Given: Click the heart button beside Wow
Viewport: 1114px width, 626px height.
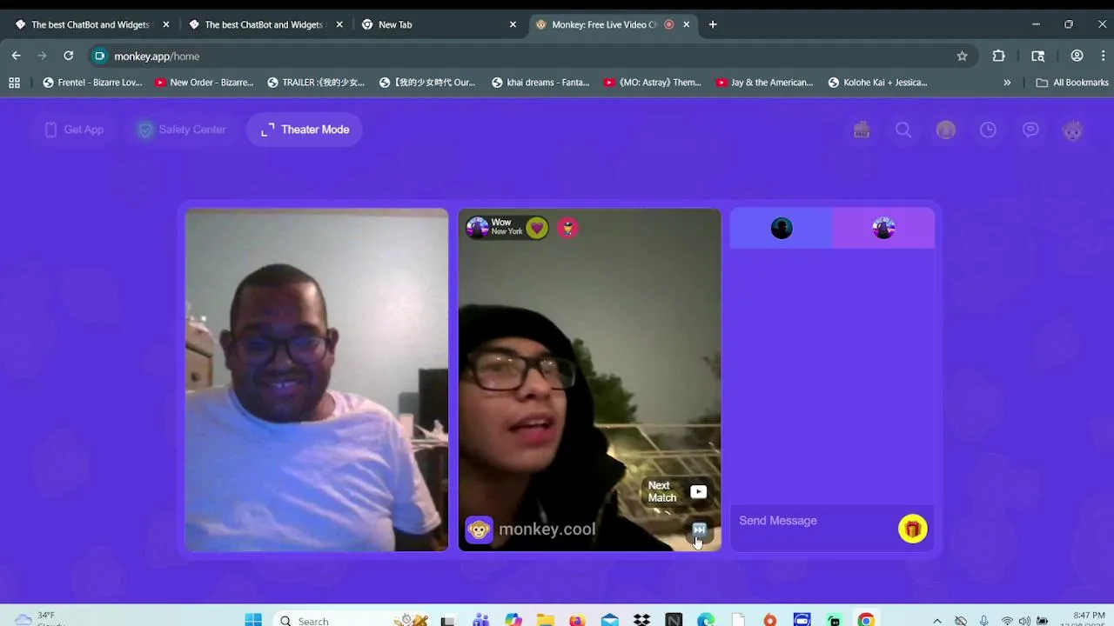Looking at the screenshot, I should point(537,228).
